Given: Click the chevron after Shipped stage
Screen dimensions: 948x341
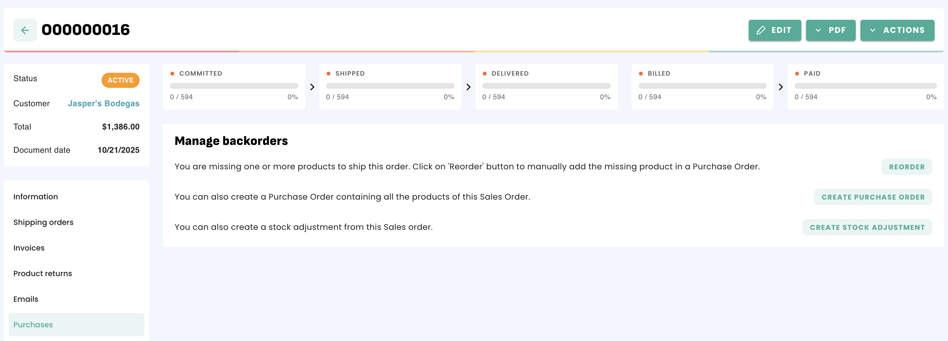Looking at the screenshot, I should point(468,87).
